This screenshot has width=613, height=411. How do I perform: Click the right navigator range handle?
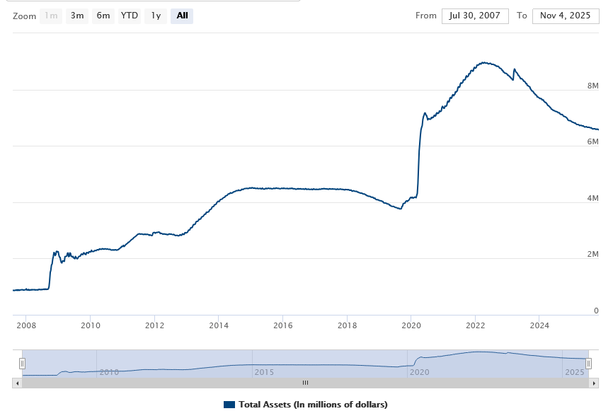[588, 364]
